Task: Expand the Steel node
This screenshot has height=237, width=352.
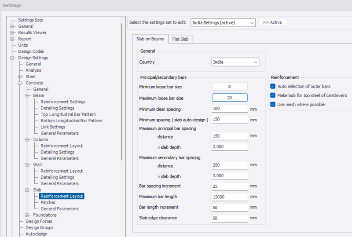Action: [19, 77]
